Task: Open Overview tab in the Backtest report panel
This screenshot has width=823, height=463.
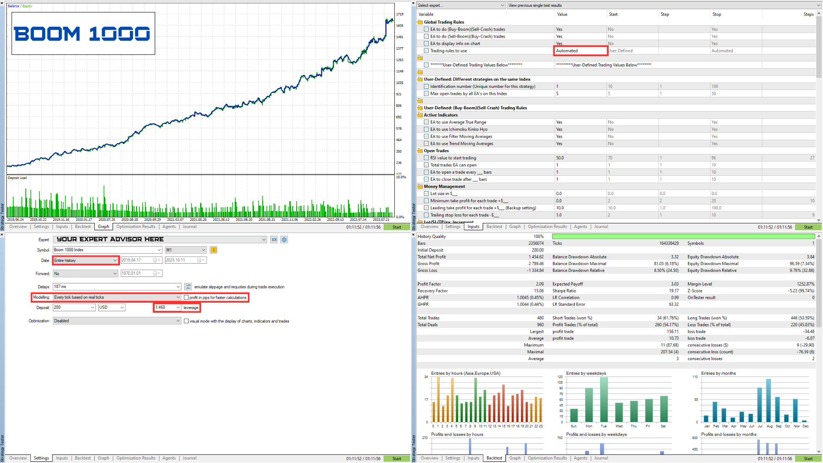Action: [430, 458]
